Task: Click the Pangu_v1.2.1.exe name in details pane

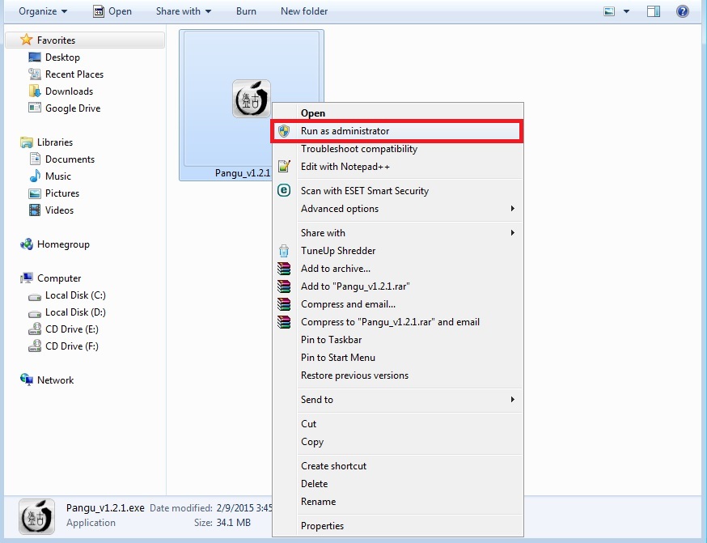Action: tap(105, 508)
